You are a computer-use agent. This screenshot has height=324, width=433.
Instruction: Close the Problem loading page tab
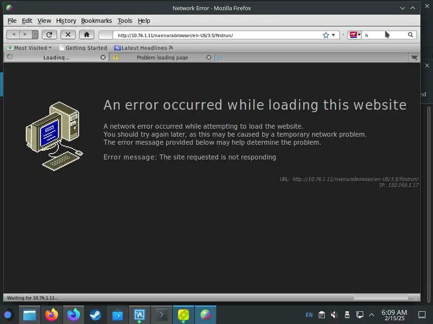coord(209,57)
